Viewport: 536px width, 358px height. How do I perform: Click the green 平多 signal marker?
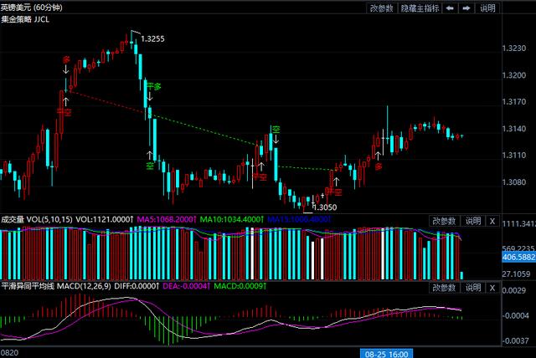coord(152,86)
